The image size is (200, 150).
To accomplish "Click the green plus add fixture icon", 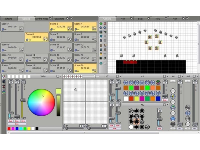I will 101,24.
